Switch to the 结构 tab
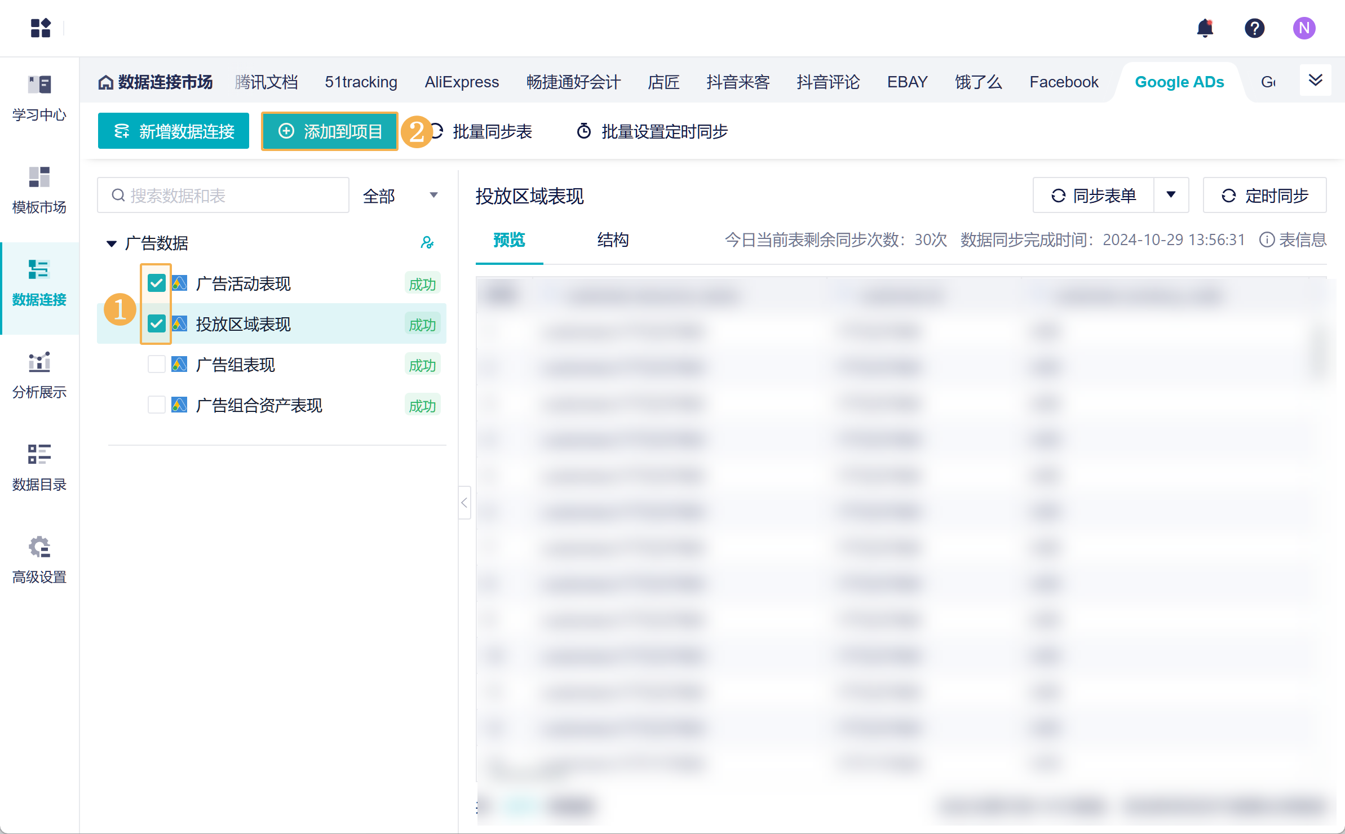1345x834 pixels. click(x=613, y=239)
